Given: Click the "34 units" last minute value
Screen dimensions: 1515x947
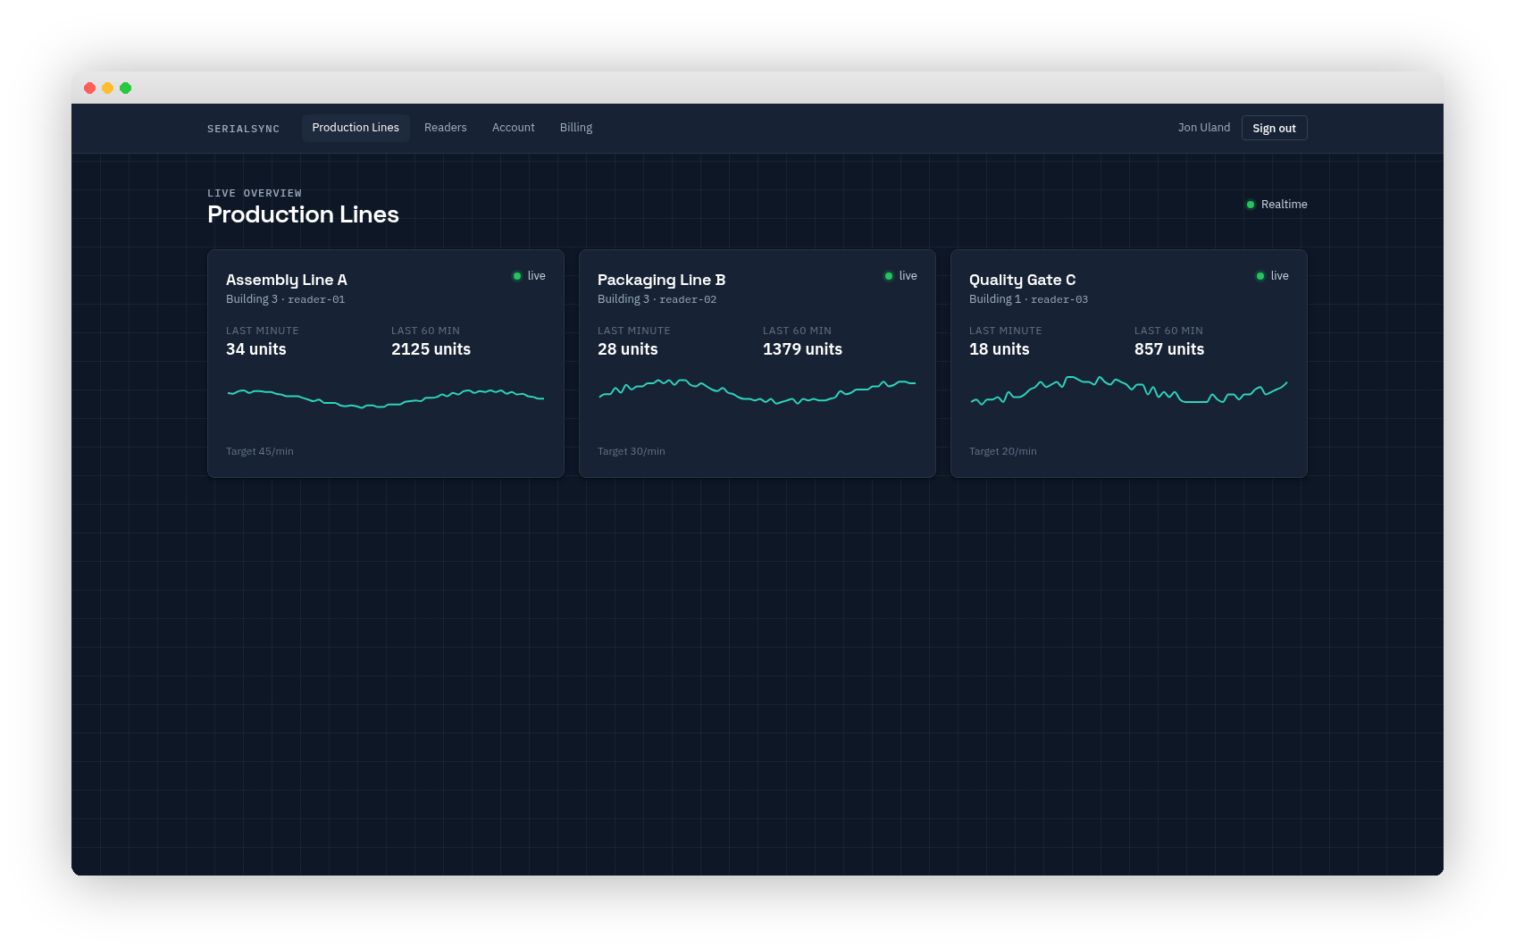Looking at the screenshot, I should (256, 349).
